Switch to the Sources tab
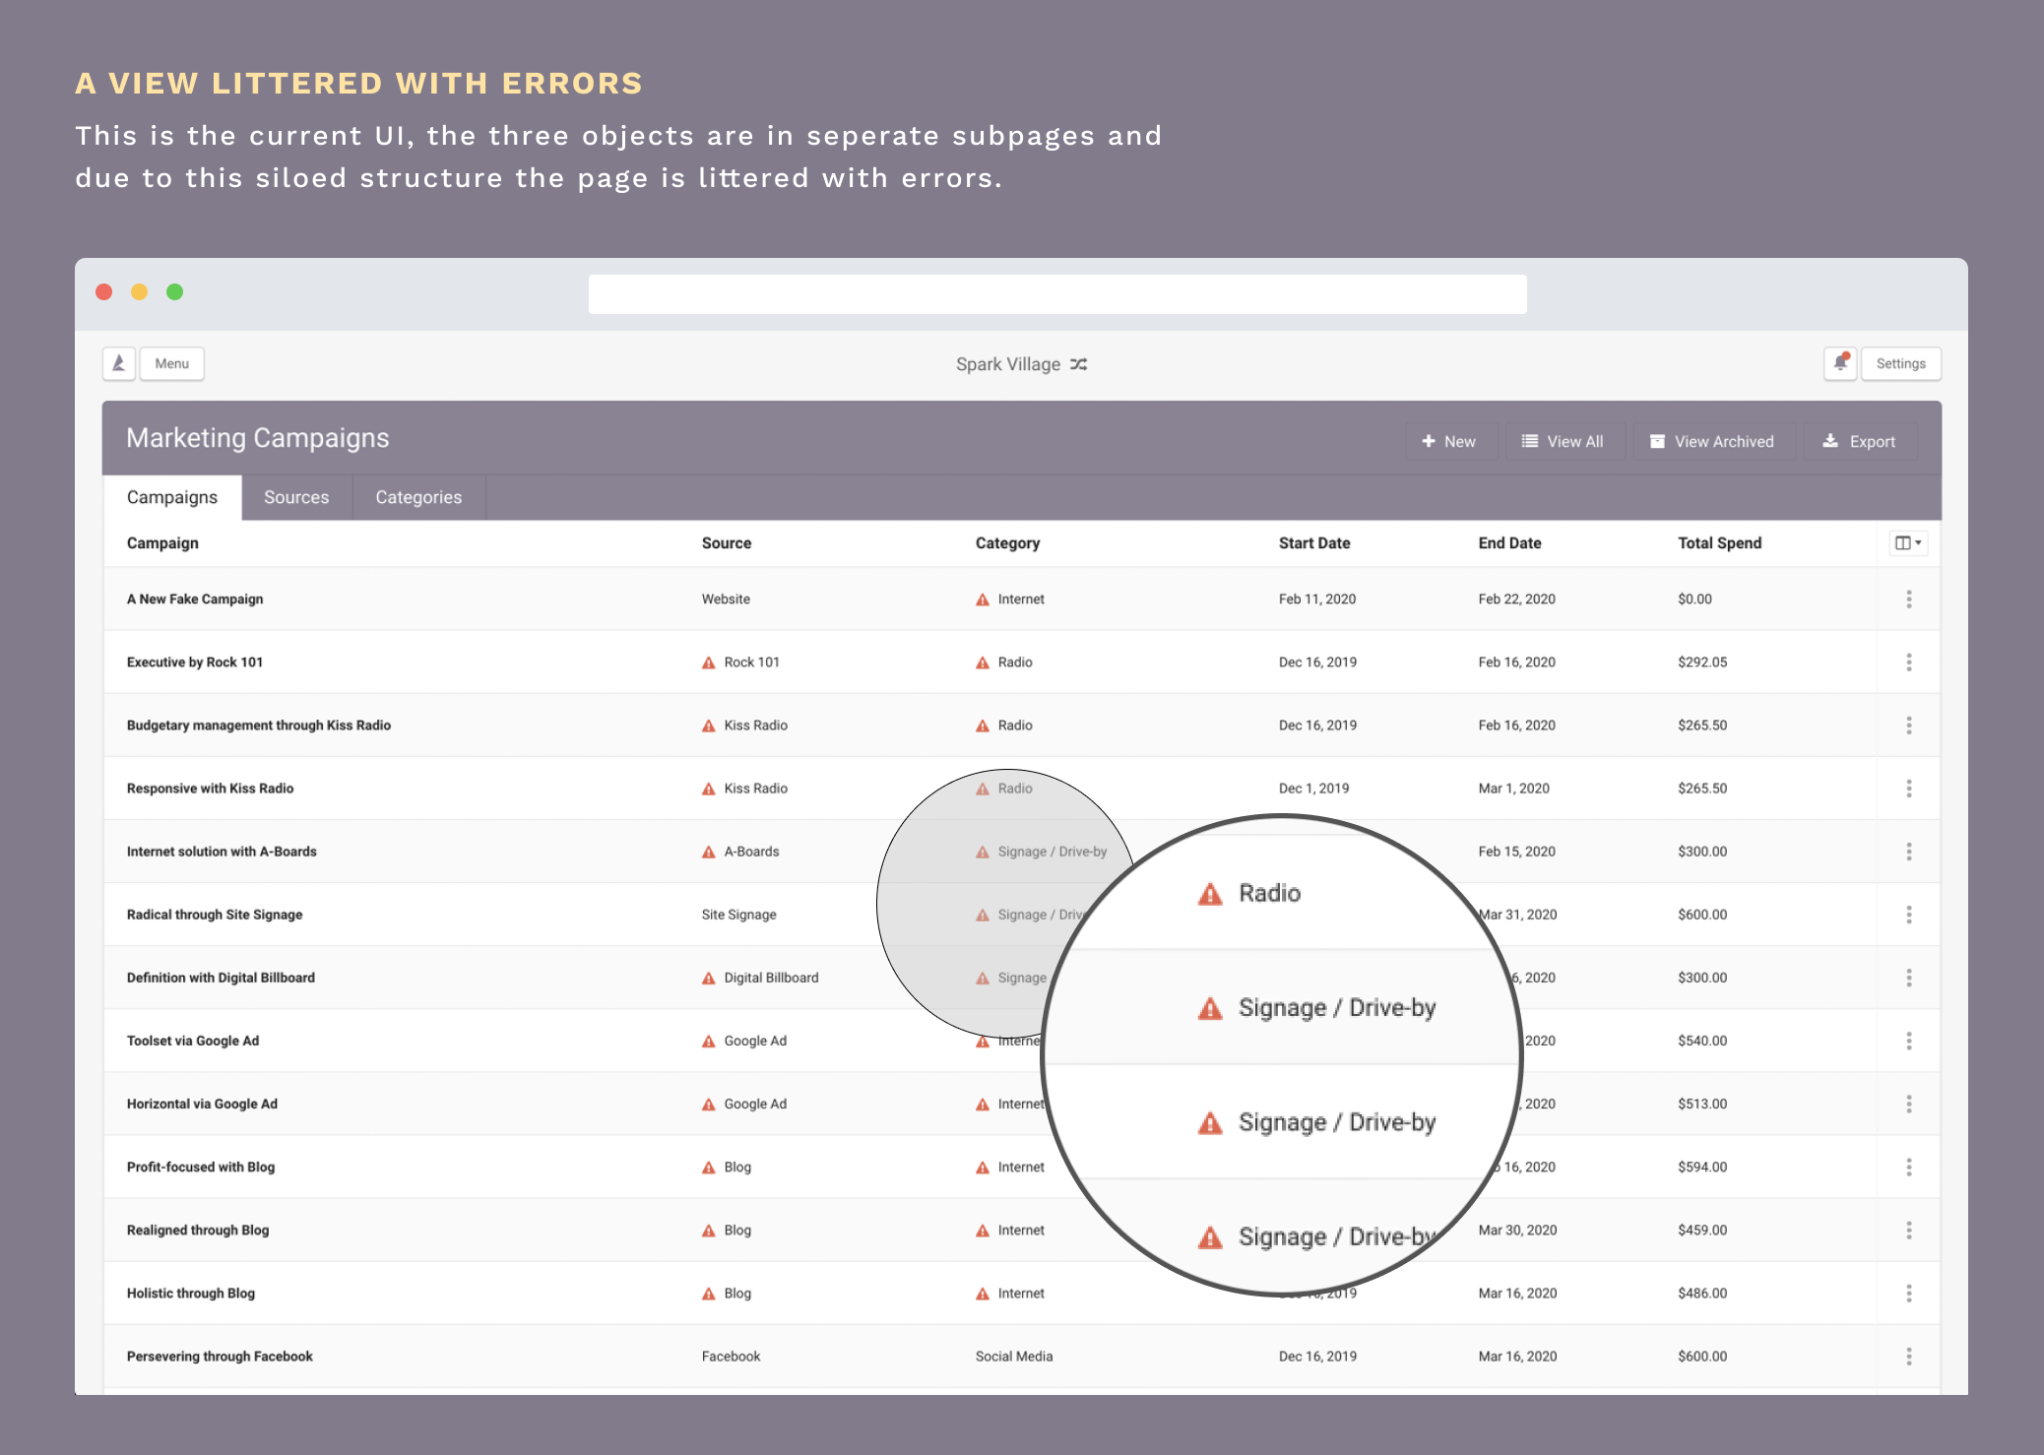2044x1455 pixels. coord(295,497)
